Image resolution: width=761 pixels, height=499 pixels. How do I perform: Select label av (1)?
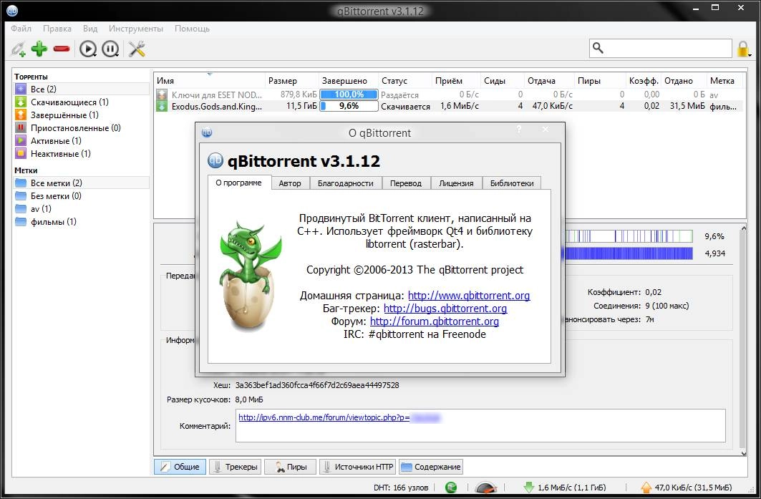[x=82, y=209]
